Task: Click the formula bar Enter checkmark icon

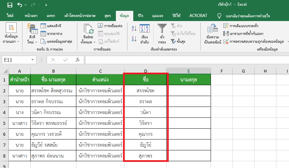Action: pos(65,60)
